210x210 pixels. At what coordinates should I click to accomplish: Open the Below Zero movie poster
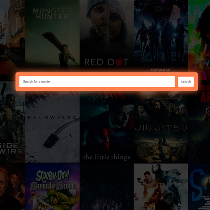point(52,127)
